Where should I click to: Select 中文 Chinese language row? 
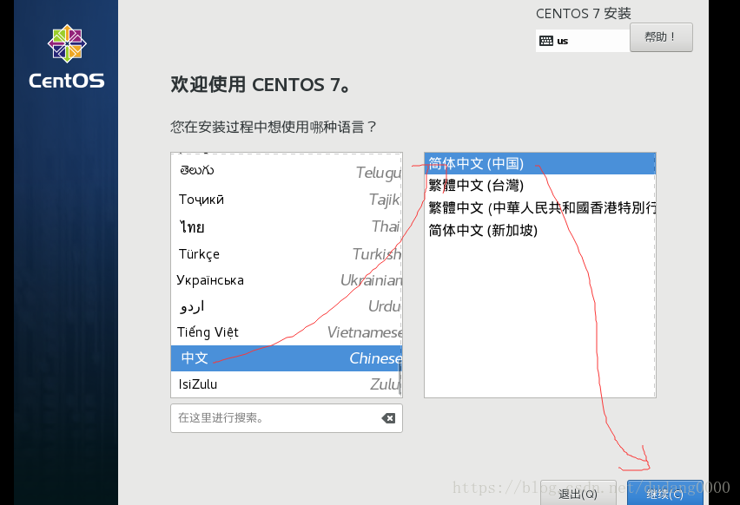tap(287, 358)
